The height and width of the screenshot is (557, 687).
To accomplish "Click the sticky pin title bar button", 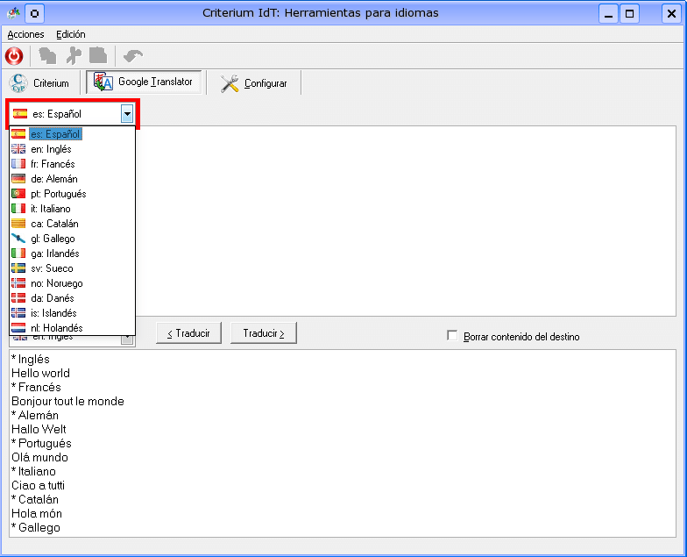I will (x=35, y=14).
